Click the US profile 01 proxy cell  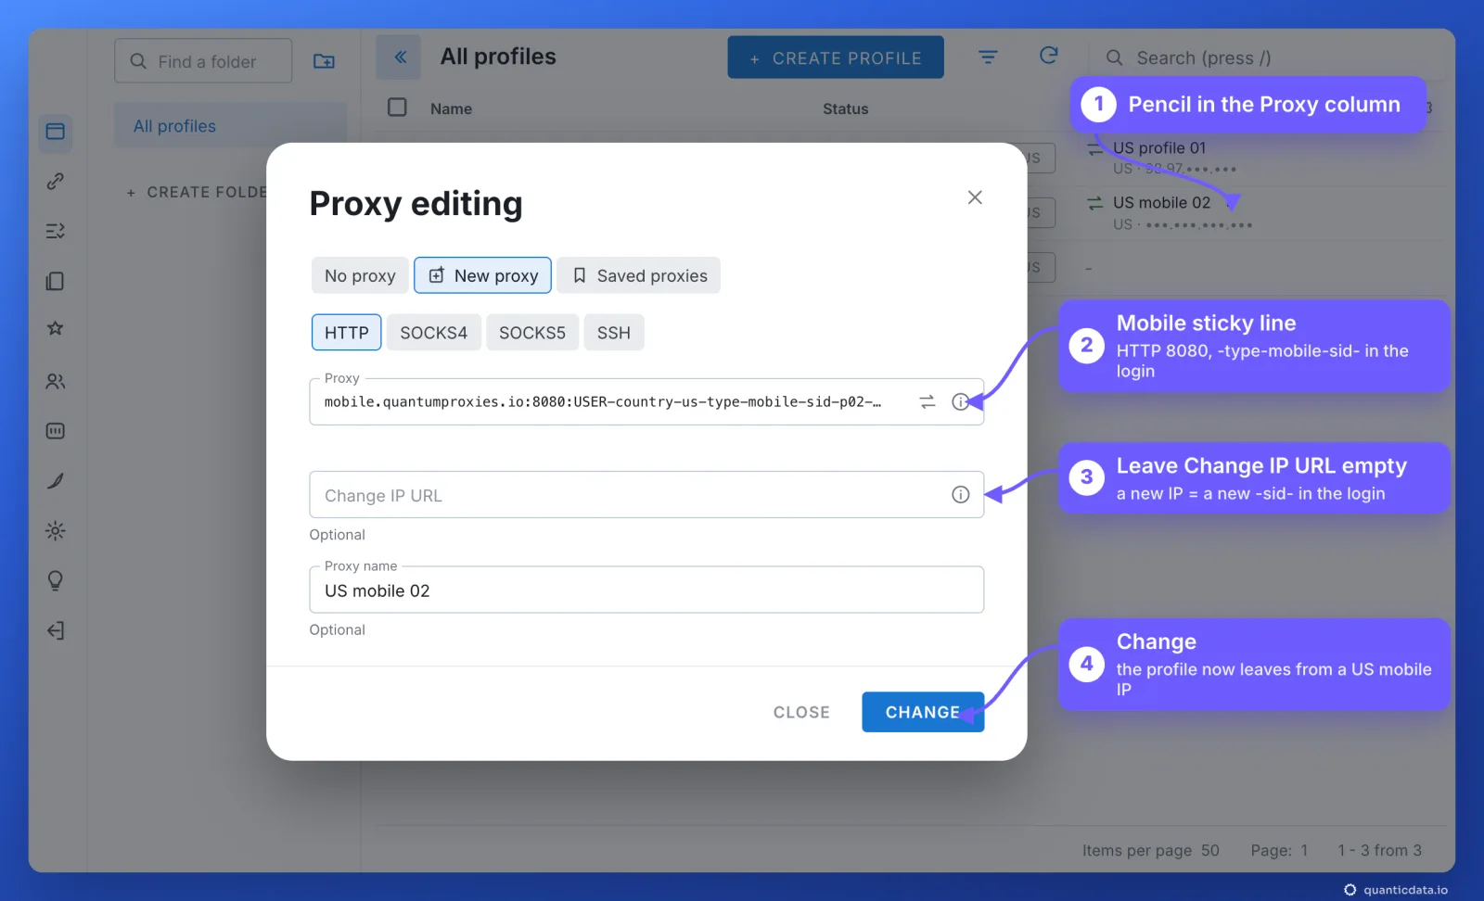click(1164, 159)
